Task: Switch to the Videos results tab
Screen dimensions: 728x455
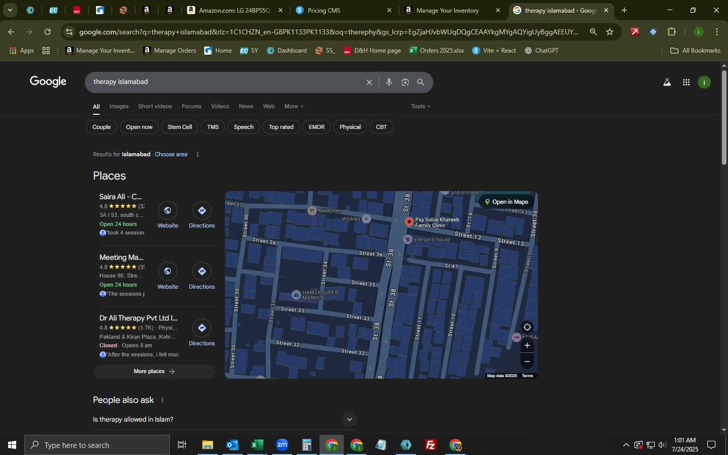Action: (x=220, y=106)
